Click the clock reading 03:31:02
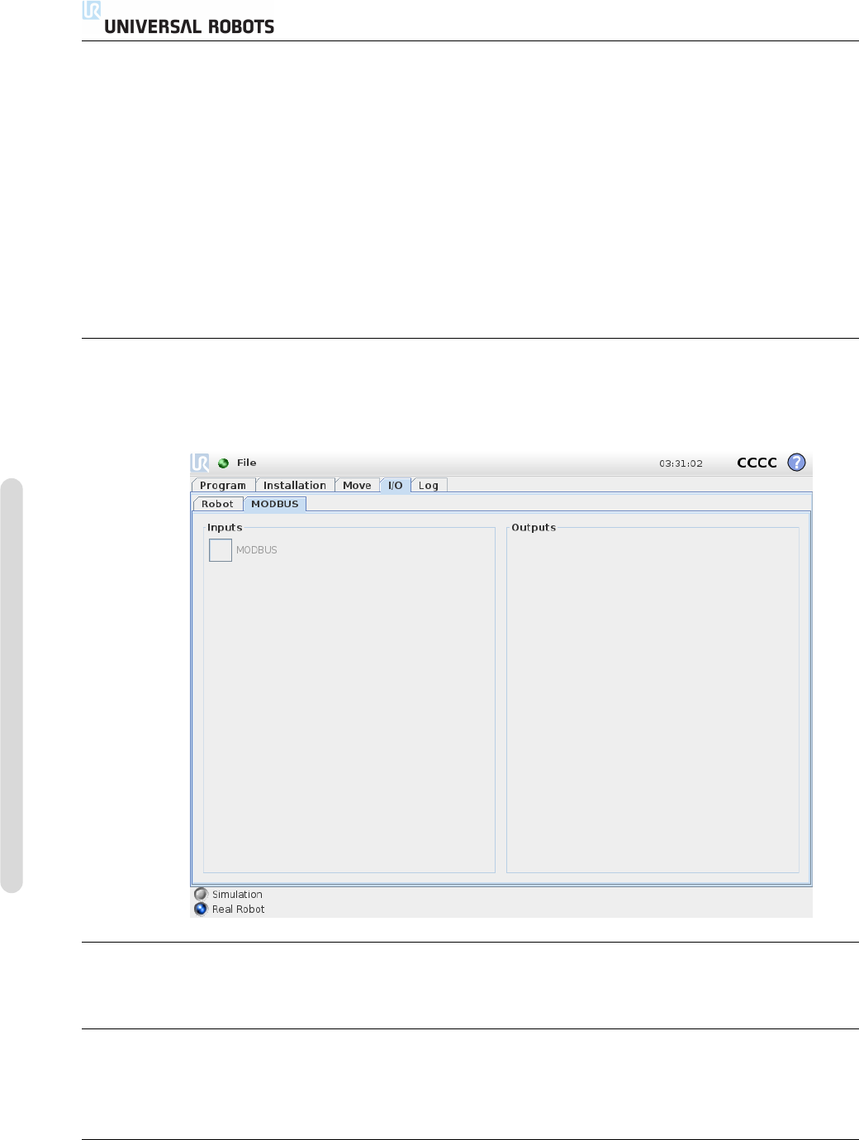Screen dimensions: 859x1140 click(681, 463)
